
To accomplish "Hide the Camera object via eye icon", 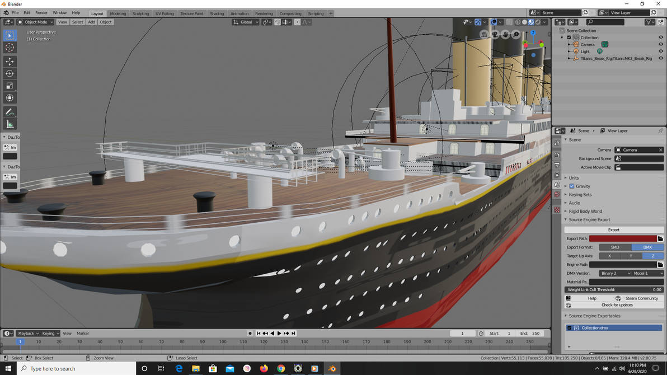I will [661, 44].
